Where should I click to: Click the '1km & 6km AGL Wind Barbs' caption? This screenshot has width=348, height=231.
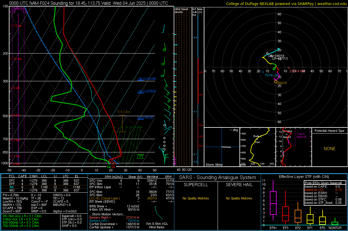click(x=157, y=225)
